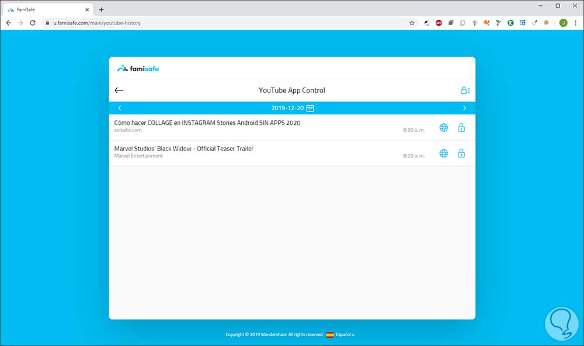584x346 pixels.
Task: Open a new browser tab
Action: (x=101, y=10)
